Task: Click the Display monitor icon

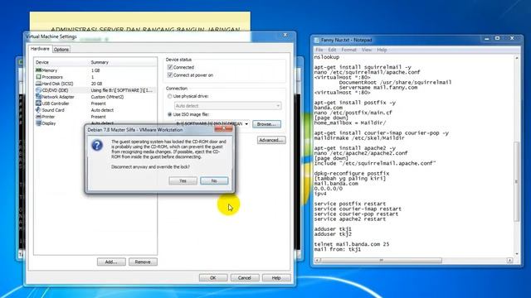Action: coord(39,123)
